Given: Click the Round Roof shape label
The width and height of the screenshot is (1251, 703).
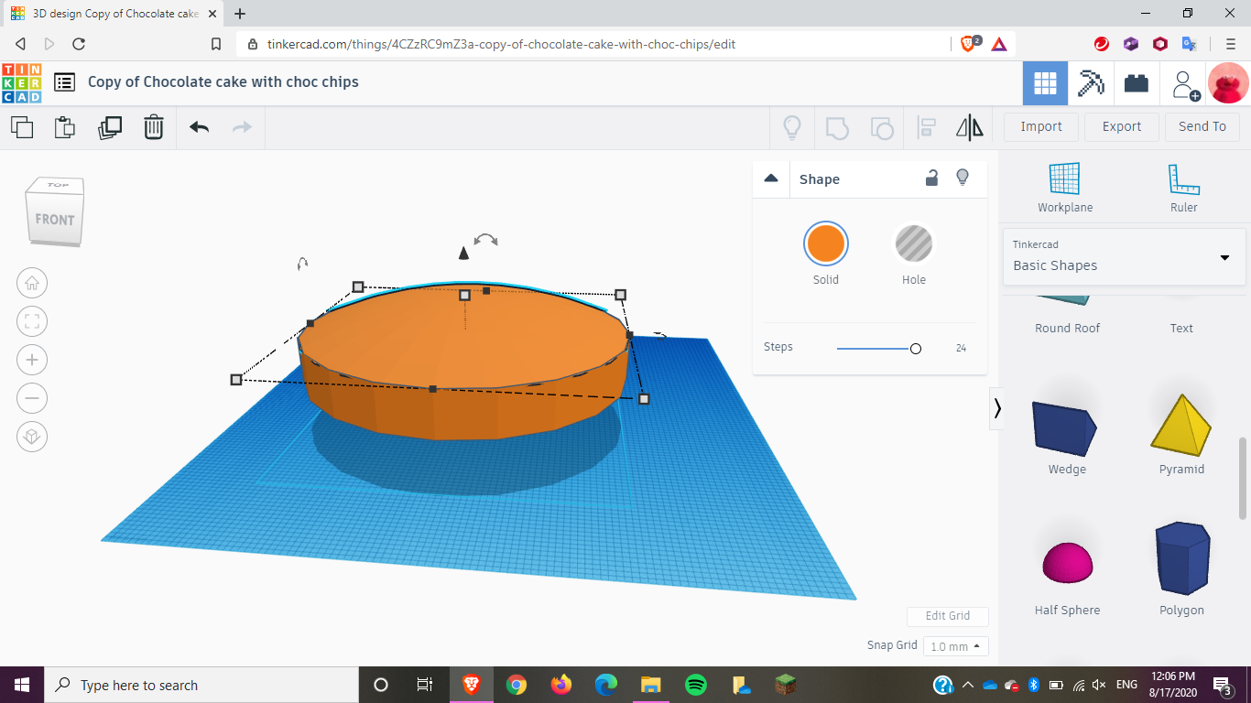Looking at the screenshot, I should 1068,329.
